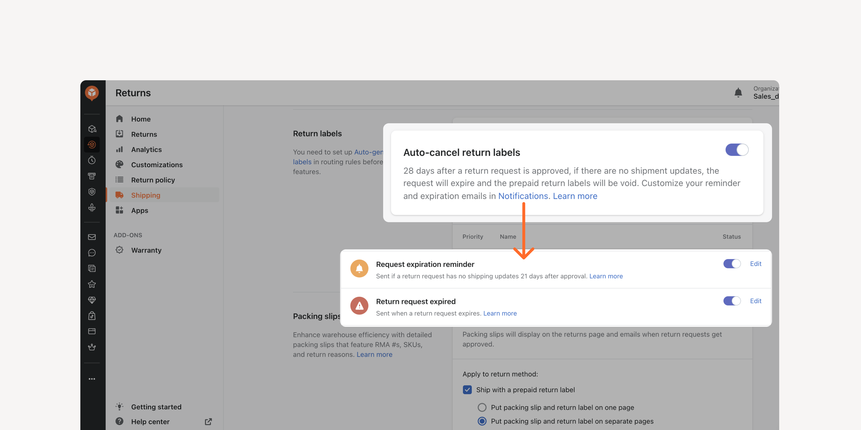Open the star reviews icon in dark sidebar
Screen dimensions: 861x430
(x=92, y=284)
